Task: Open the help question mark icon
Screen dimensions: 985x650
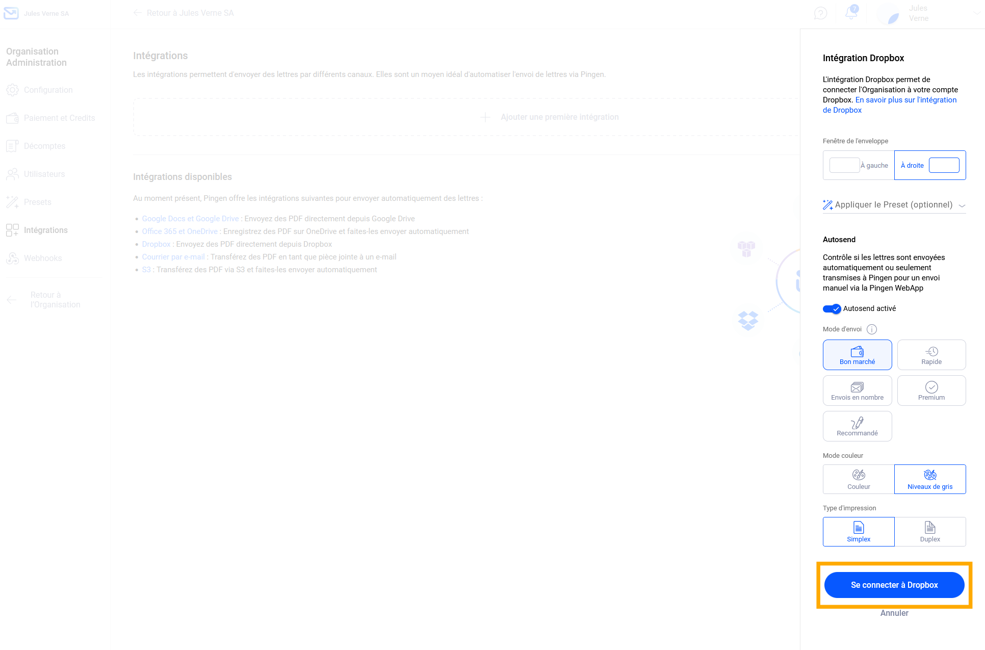Action: [820, 13]
